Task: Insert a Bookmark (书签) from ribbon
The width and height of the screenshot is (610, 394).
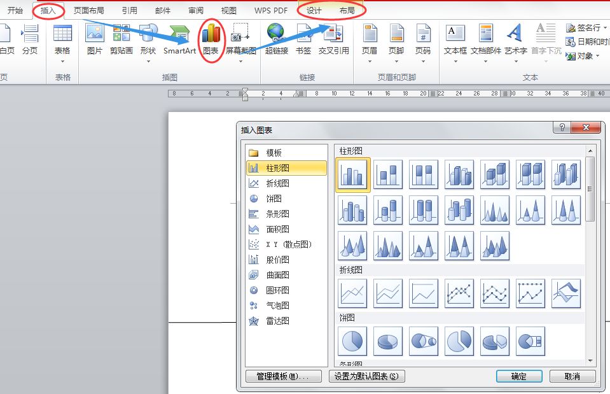Action: click(x=303, y=39)
